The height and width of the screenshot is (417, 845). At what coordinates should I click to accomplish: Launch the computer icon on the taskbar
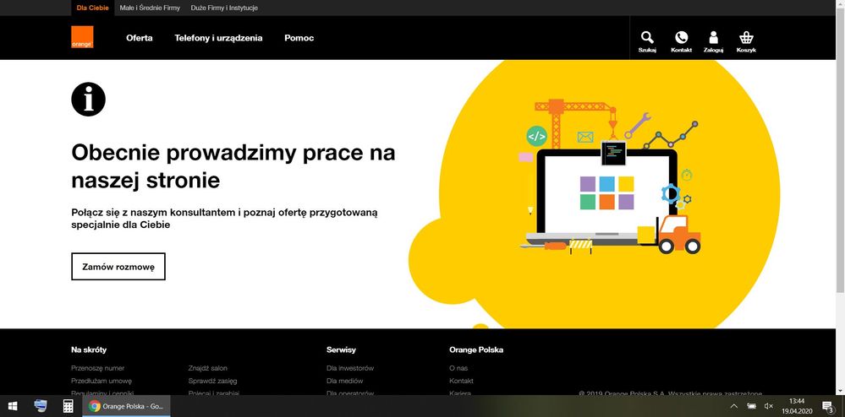tap(41, 406)
